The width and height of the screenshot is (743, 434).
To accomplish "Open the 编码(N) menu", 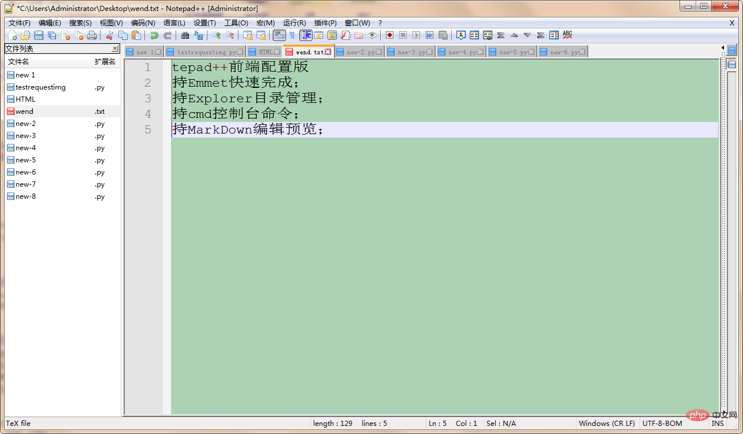I will tap(143, 23).
